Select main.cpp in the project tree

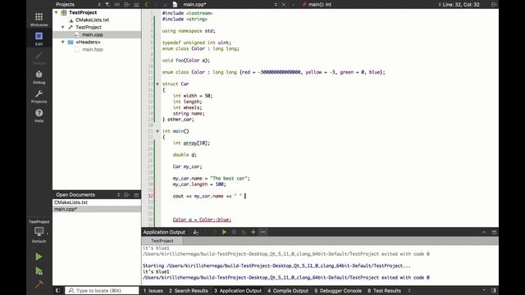pos(93,34)
